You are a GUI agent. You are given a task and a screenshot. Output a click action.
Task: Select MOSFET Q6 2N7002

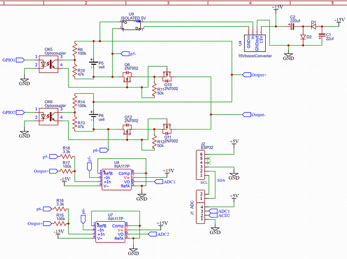pyautogui.click(x=127, y=76)
